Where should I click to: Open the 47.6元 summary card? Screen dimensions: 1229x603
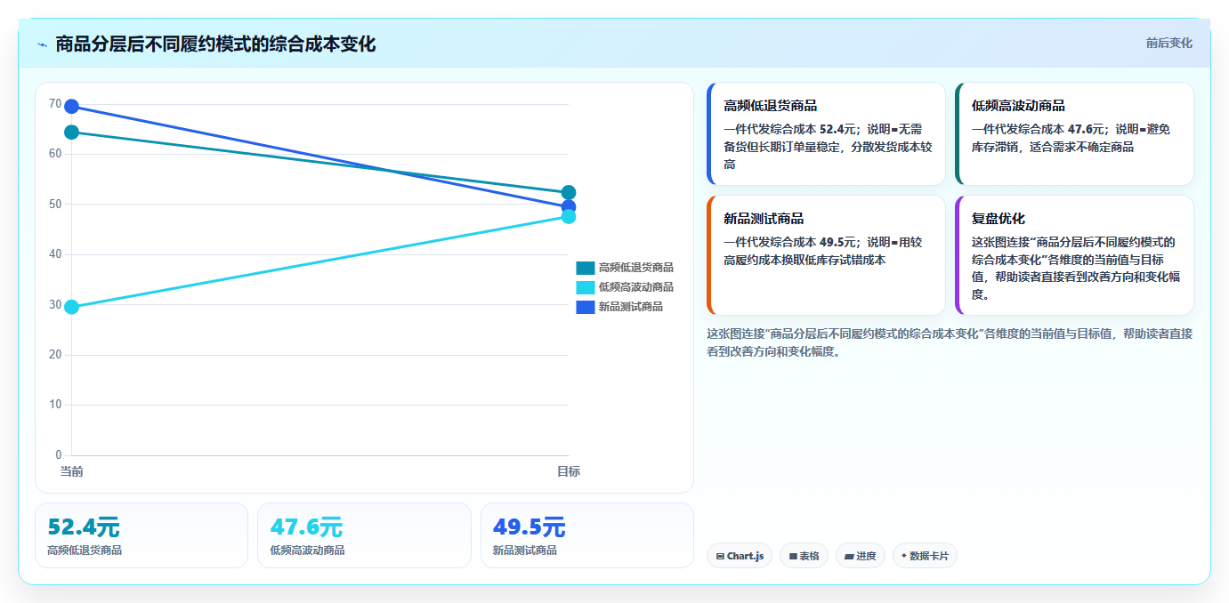[364, 535]
